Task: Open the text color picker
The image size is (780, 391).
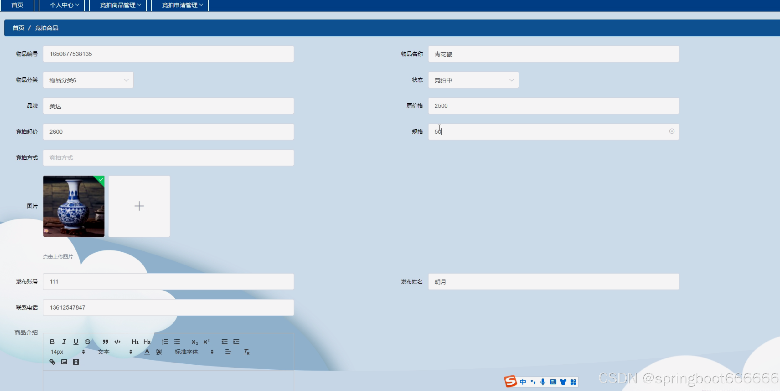Action: (x=147, y=352)
